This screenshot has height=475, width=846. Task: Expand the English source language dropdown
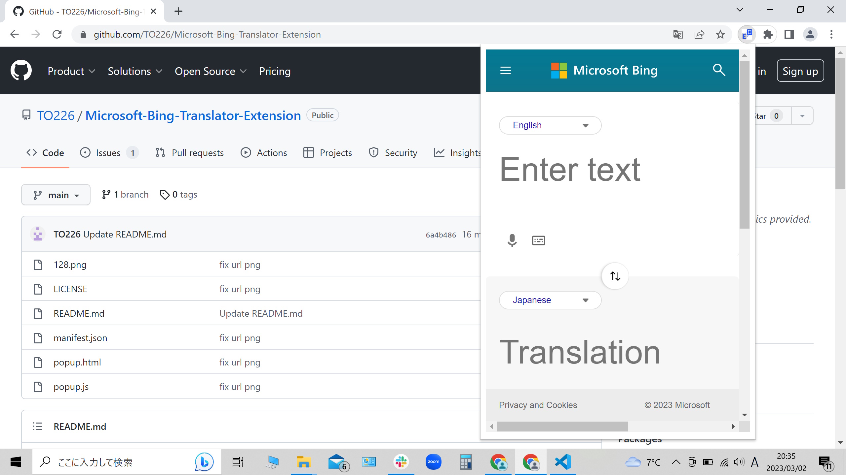(550, 125)
